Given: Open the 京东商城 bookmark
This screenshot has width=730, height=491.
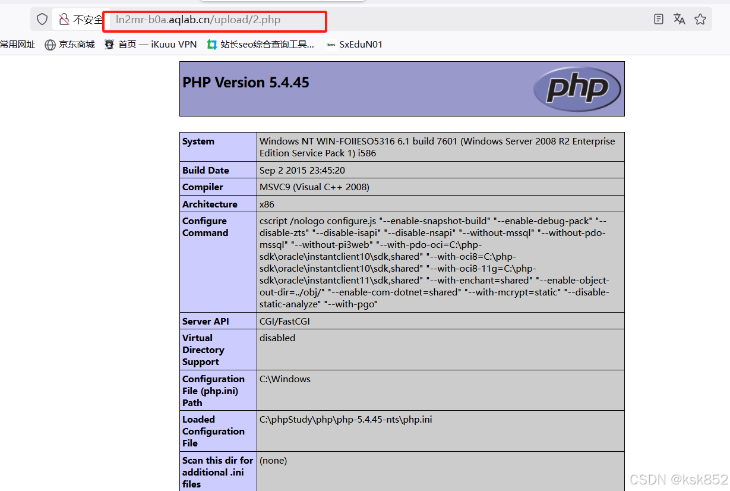Looking at the screenshot, I should point(69,45).
